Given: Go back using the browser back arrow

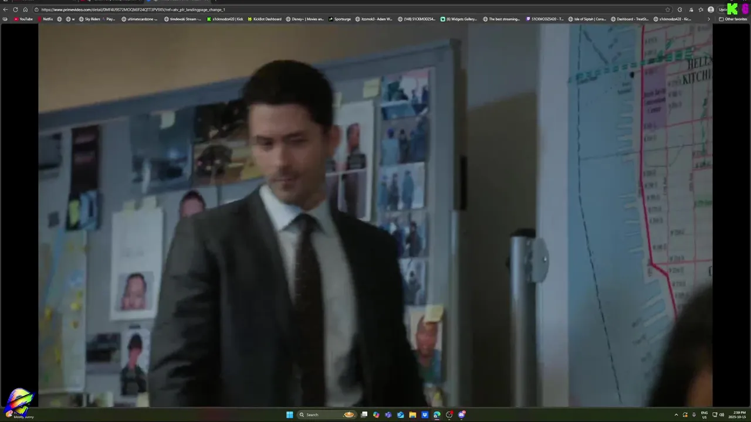Looking at the screenshot, I should [5, 9].
